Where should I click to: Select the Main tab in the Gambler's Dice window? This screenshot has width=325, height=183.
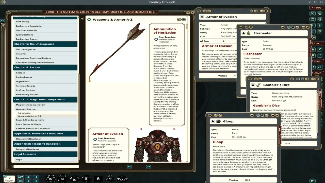coord(320,94)
